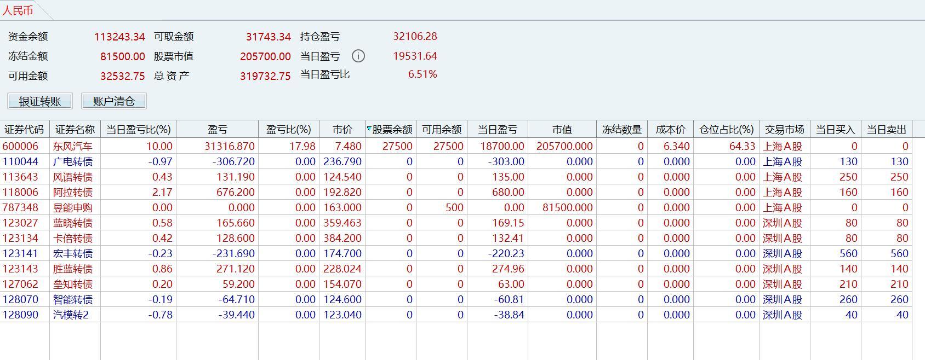925x360 pixels.
Task: Select the 垒知转债 row name
Action: tap(73, 284)
